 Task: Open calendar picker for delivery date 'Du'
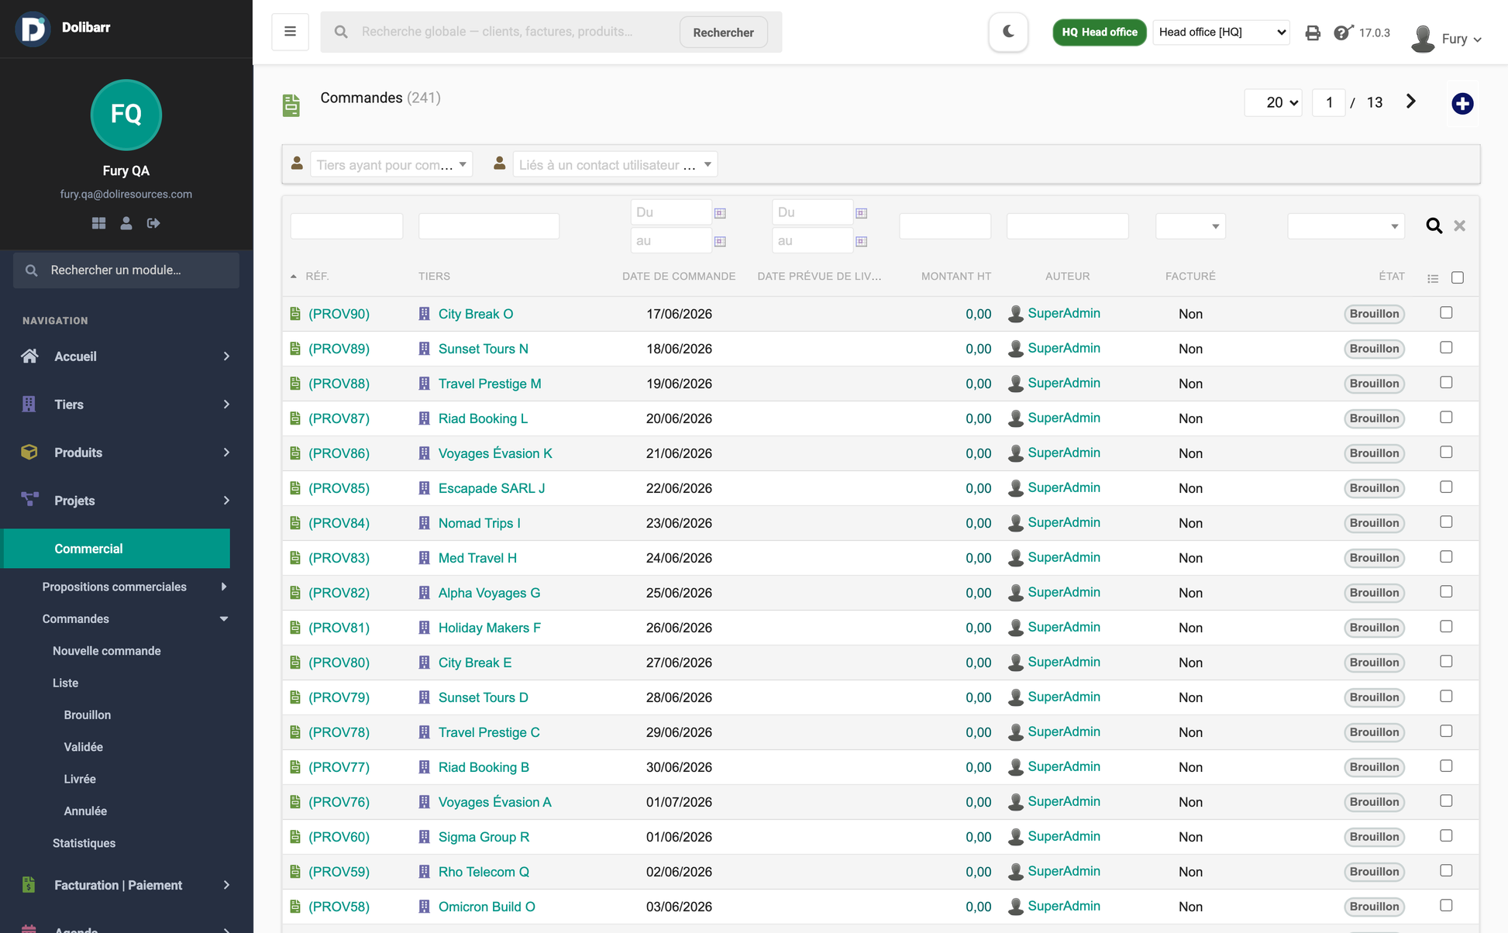(x=861, y=213)
